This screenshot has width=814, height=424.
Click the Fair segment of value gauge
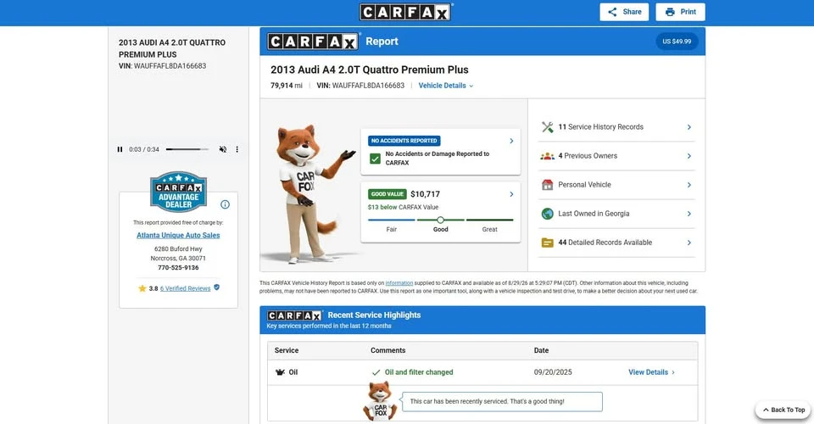[392, 220]
